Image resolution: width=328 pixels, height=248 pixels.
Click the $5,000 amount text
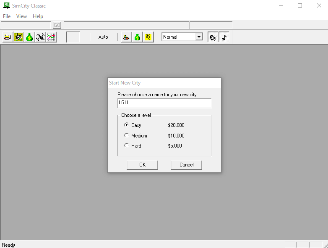(x=175, y=146)
